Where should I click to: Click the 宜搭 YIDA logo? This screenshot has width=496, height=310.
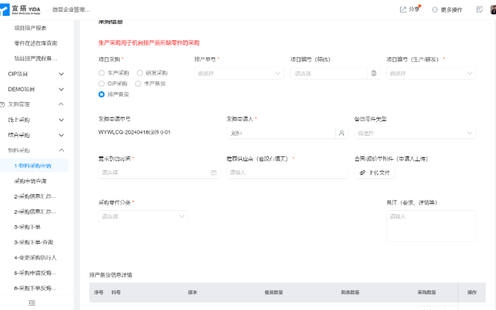[x=21, y=10]
